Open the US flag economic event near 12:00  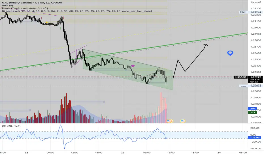tap(170, 121)
